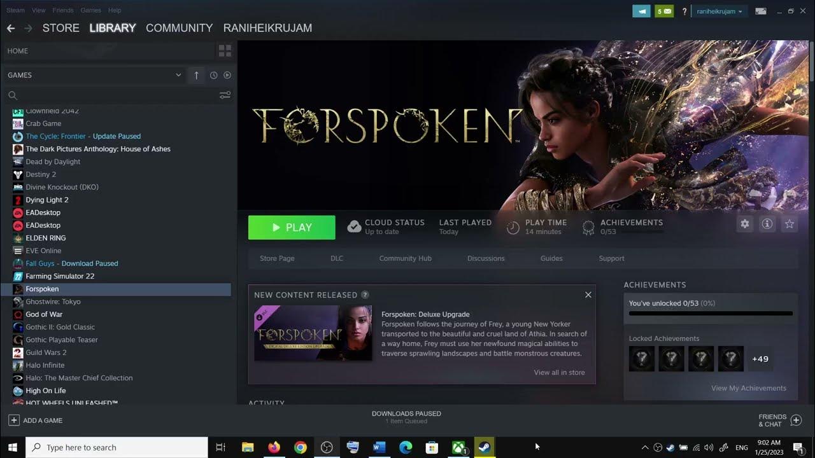The image size is (815, 458).
Task: Click the new content help icon
Action: (365, 295)
